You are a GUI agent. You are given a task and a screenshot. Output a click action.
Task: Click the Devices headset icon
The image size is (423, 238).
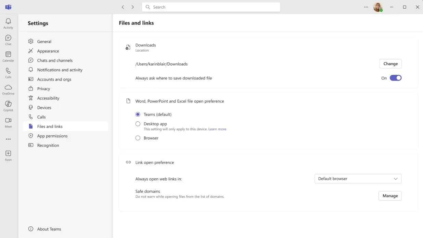[31, 108]
